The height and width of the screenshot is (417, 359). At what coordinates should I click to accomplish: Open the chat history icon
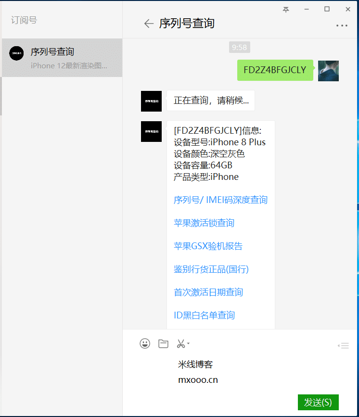343,345
